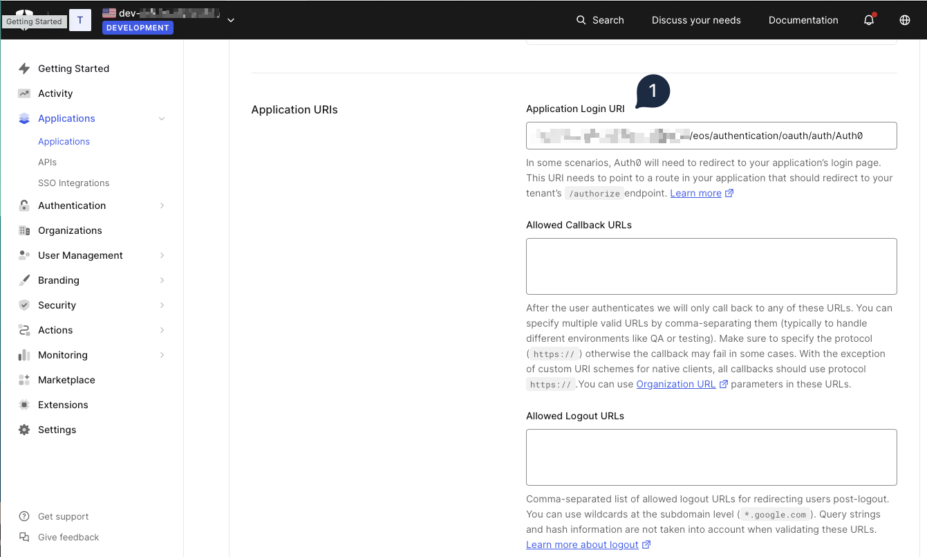Open APIs in sidebar
927x557 pixels.
click(x=47, y=162)
